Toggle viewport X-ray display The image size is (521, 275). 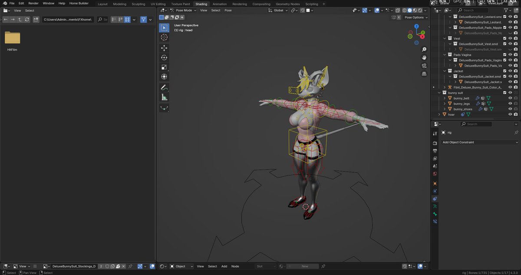click(x=397, y=10)
